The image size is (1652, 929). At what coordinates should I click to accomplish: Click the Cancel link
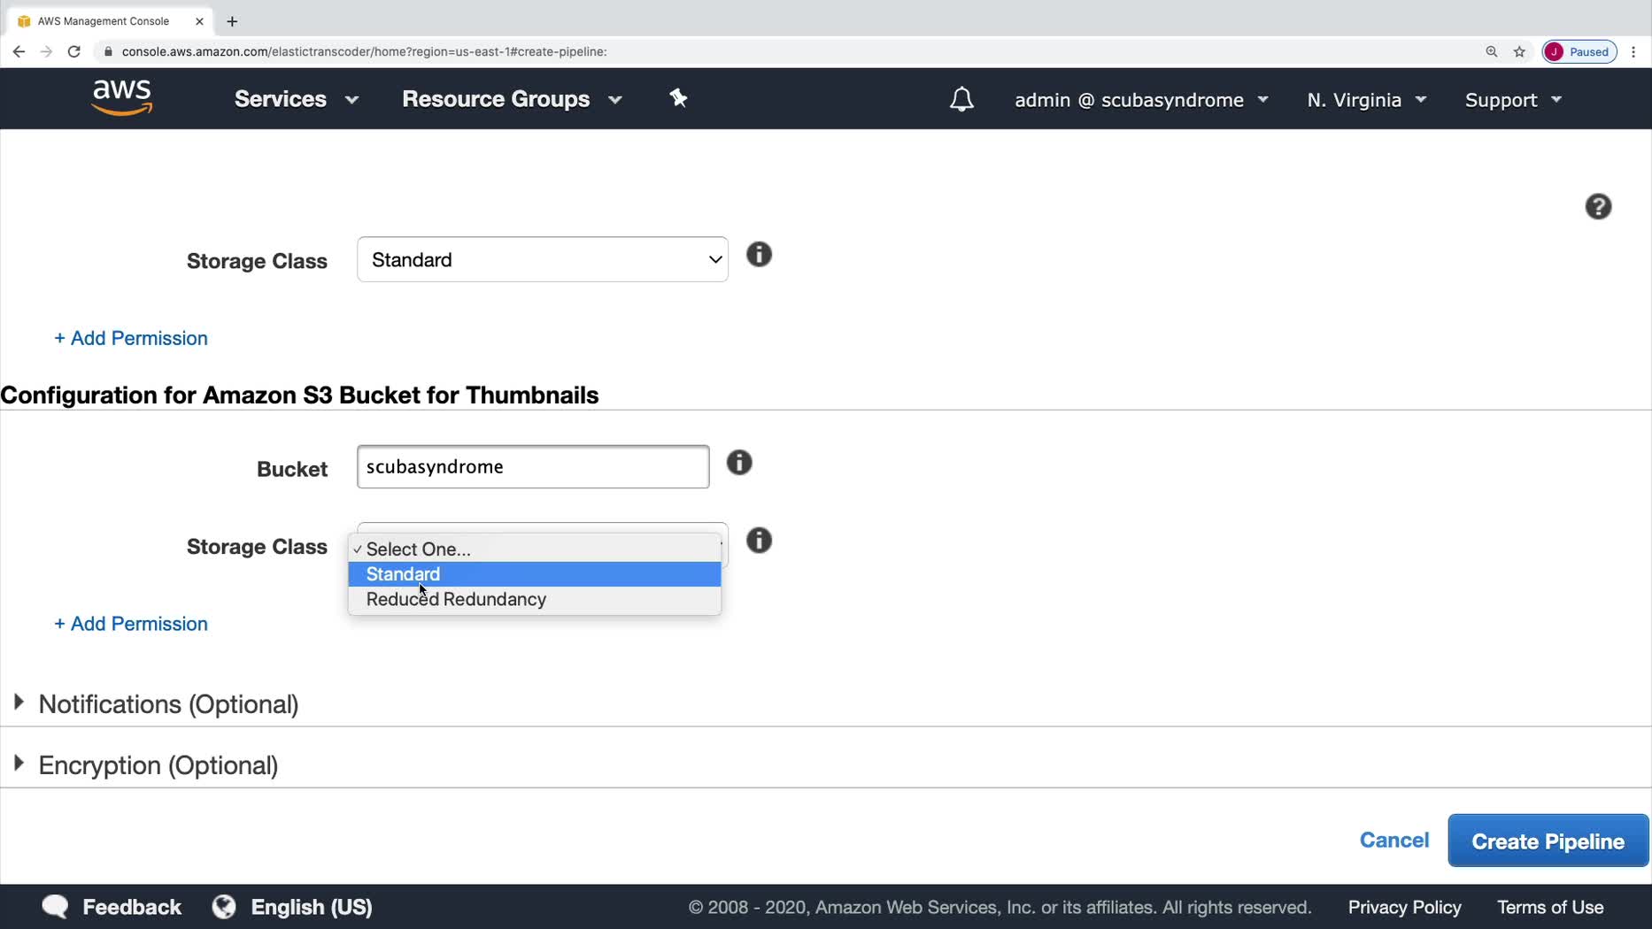[x=1393, y=841]
